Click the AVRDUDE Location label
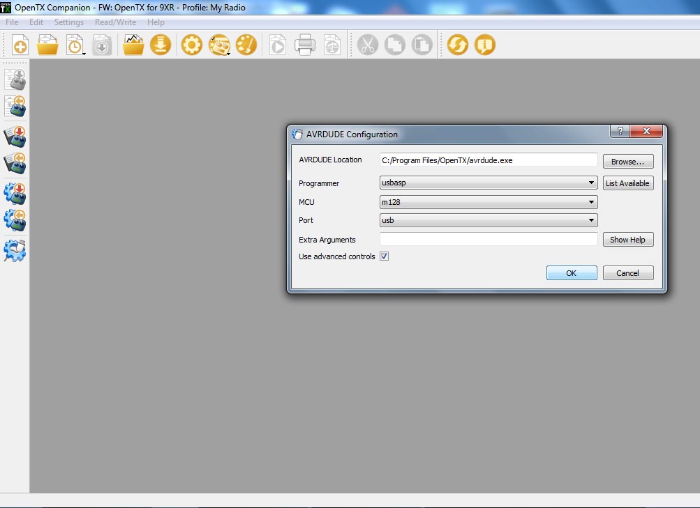 [330, 160]
